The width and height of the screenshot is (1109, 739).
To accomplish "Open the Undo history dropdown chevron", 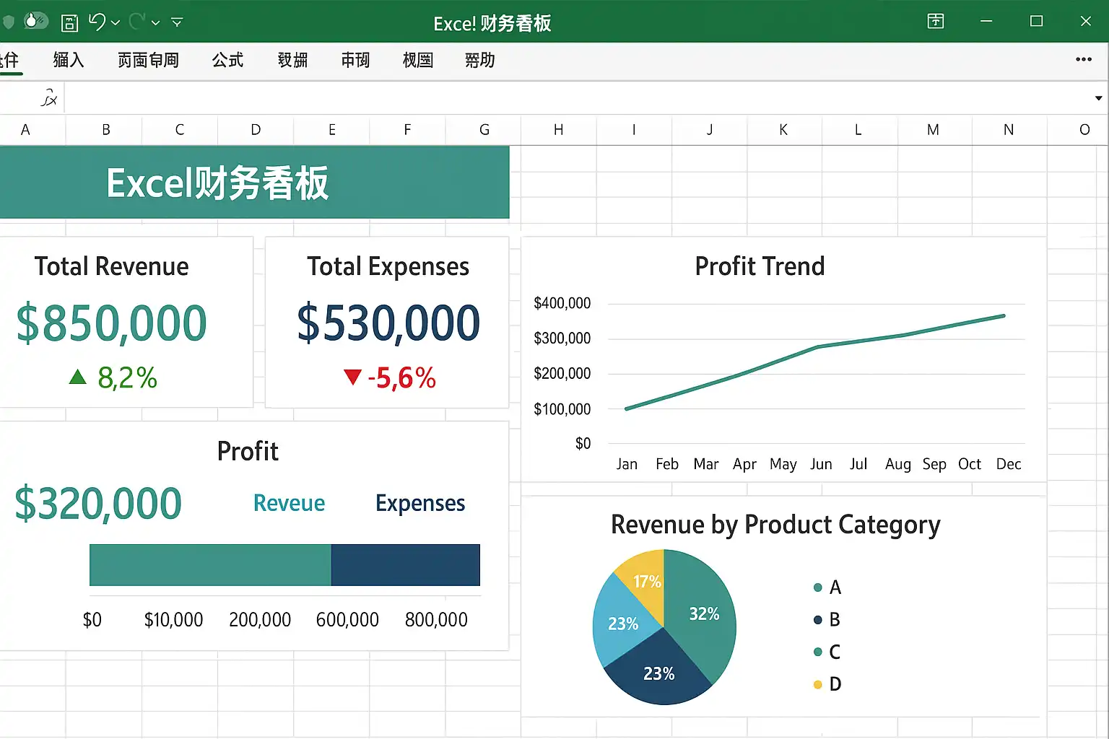I will (116, 23).
